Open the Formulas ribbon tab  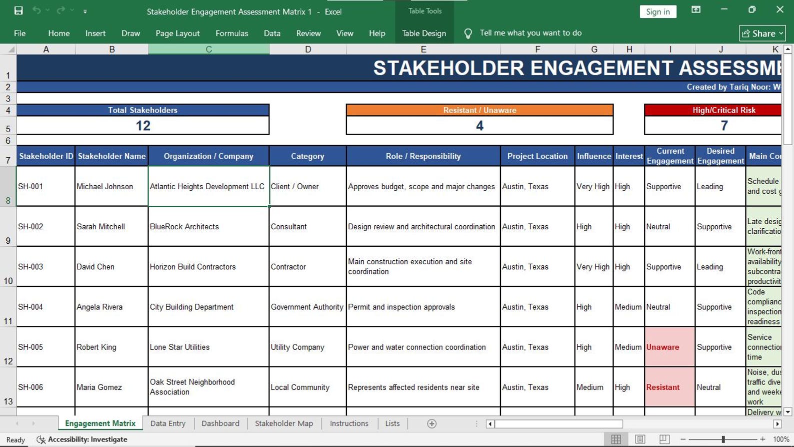pos(231,34)
